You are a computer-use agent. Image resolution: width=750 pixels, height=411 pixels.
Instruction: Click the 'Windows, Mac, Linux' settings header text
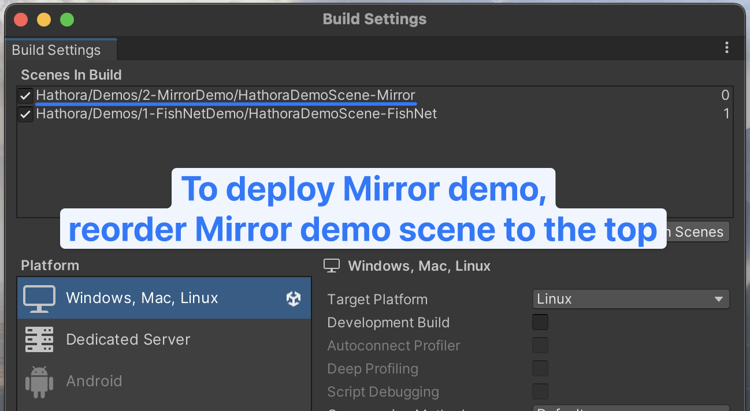(x=419, y=266)
